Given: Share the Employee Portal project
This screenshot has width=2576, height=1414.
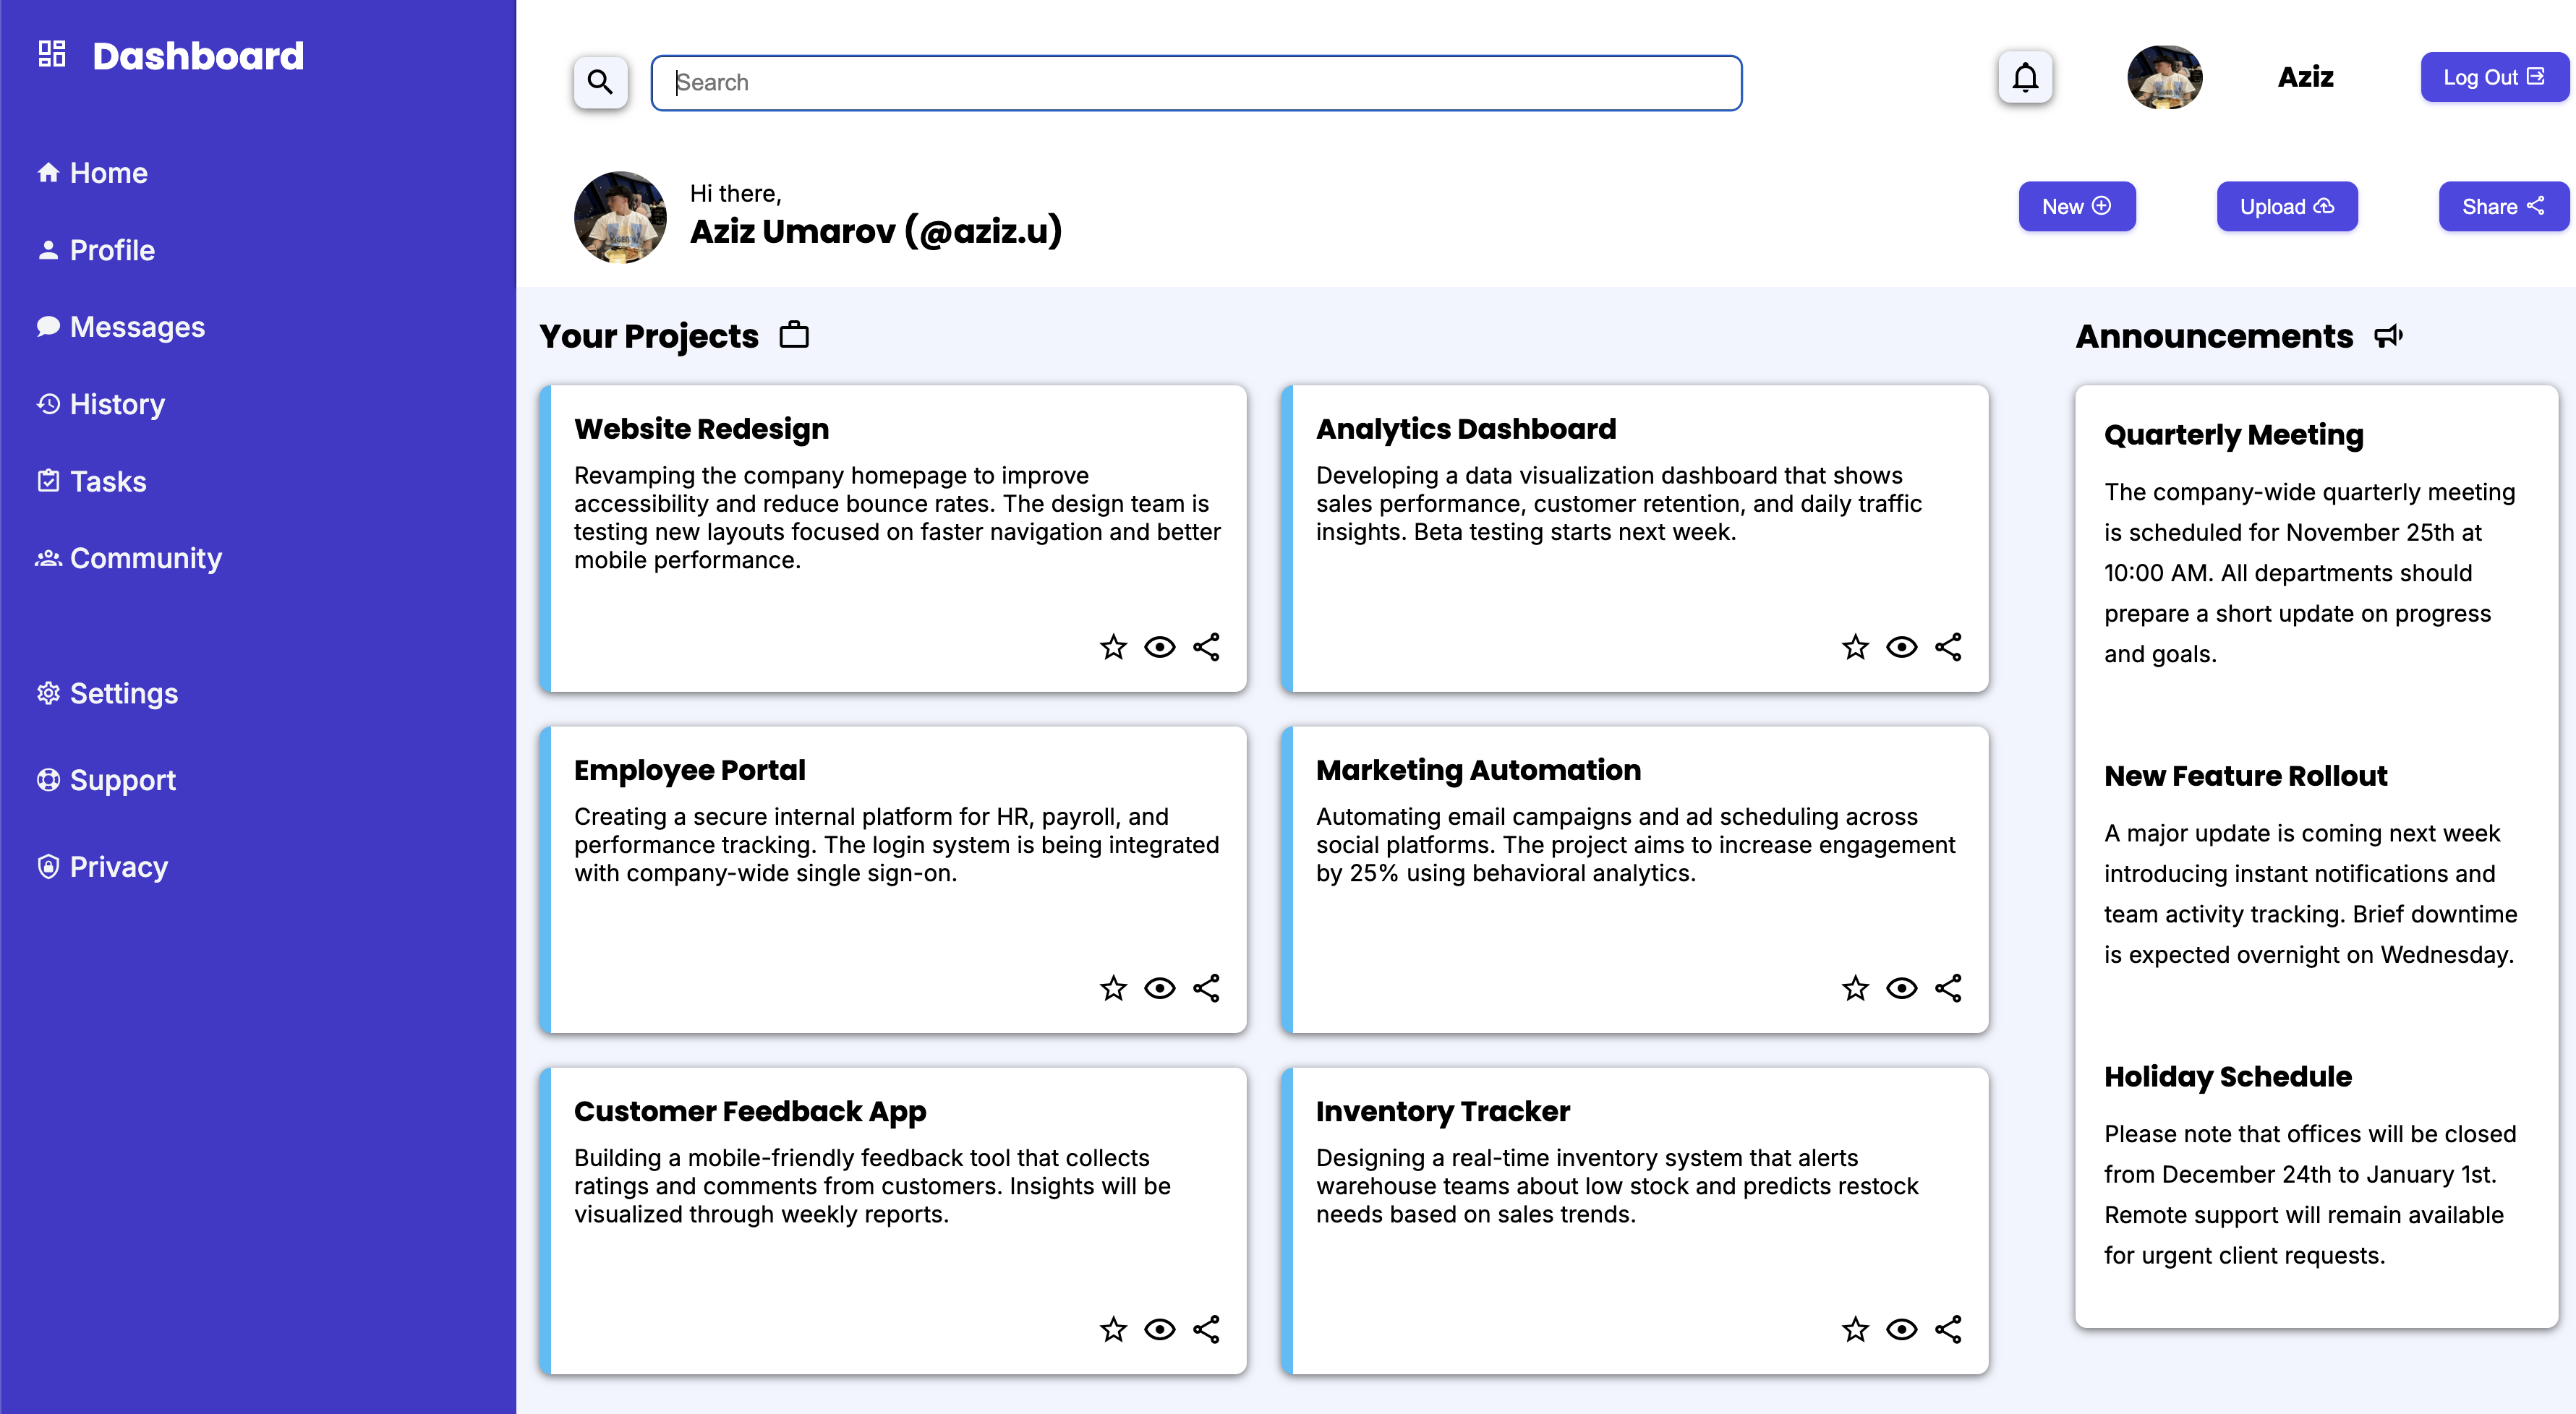Looking at the screenshot, I should pyautogui.click(x=1206, y=988).
